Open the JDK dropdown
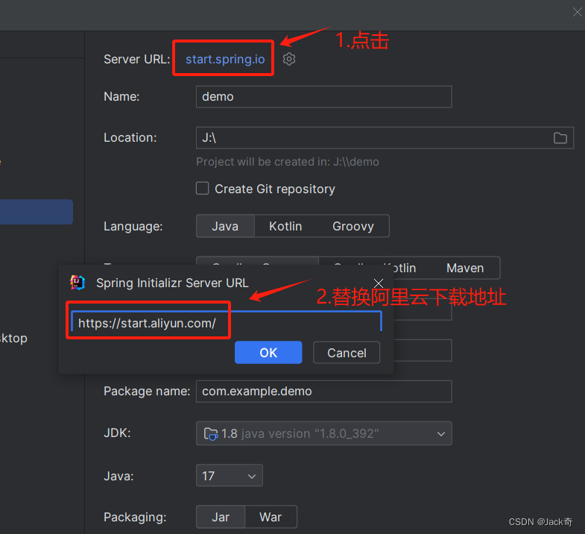 [324, 433]
